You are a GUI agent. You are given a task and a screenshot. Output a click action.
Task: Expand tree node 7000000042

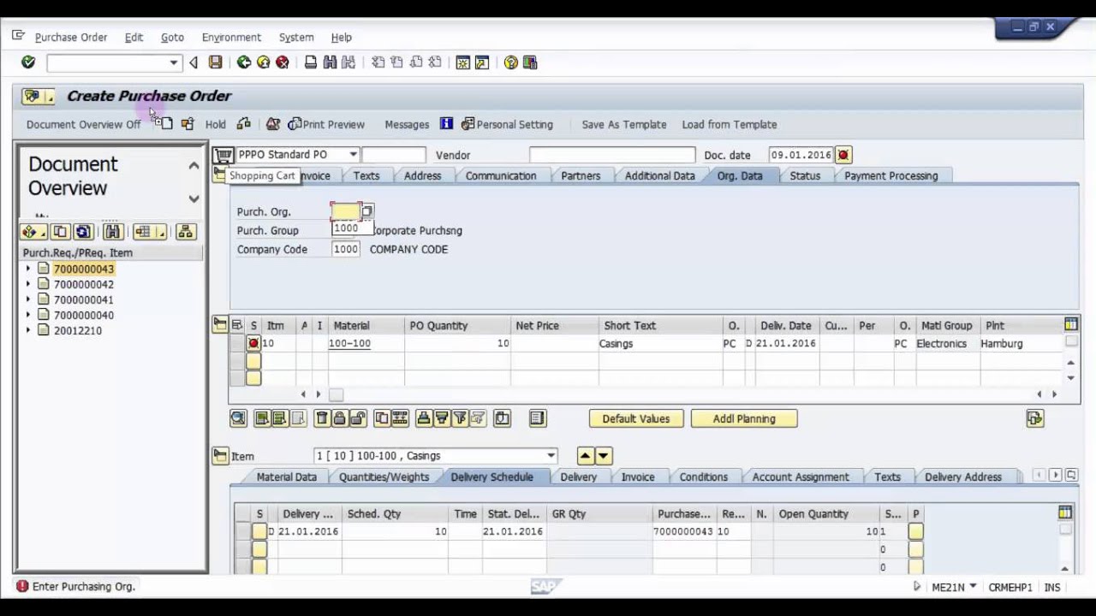coord(28,284)
